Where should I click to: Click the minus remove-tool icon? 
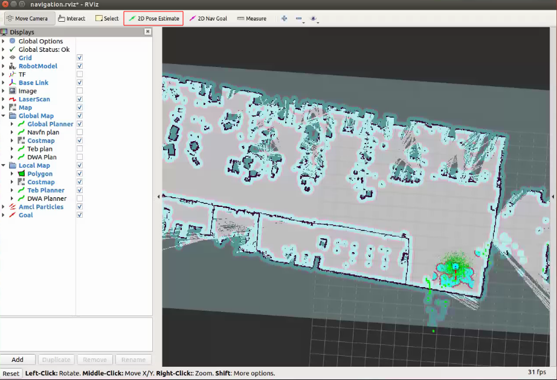click(x=299, y=19)
